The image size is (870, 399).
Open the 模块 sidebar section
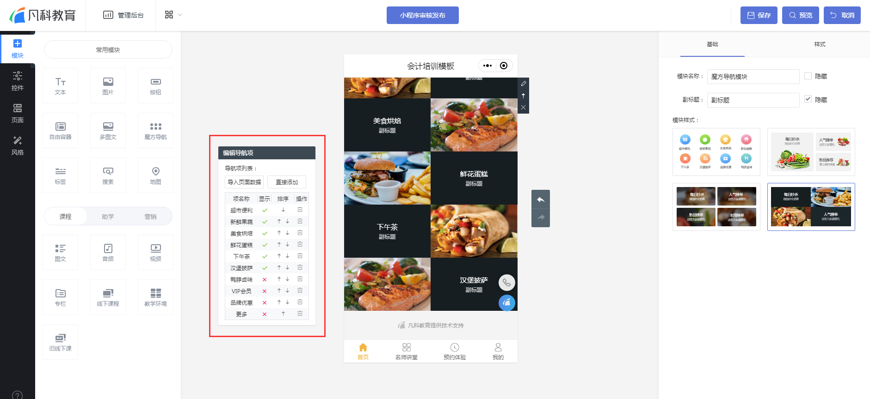tap(18, 49)
